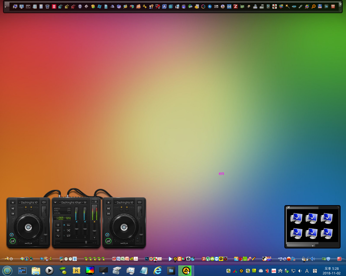Expand the top dock using left arrow
This screenshot has width=346, height=276.
(x=5, y=7)
